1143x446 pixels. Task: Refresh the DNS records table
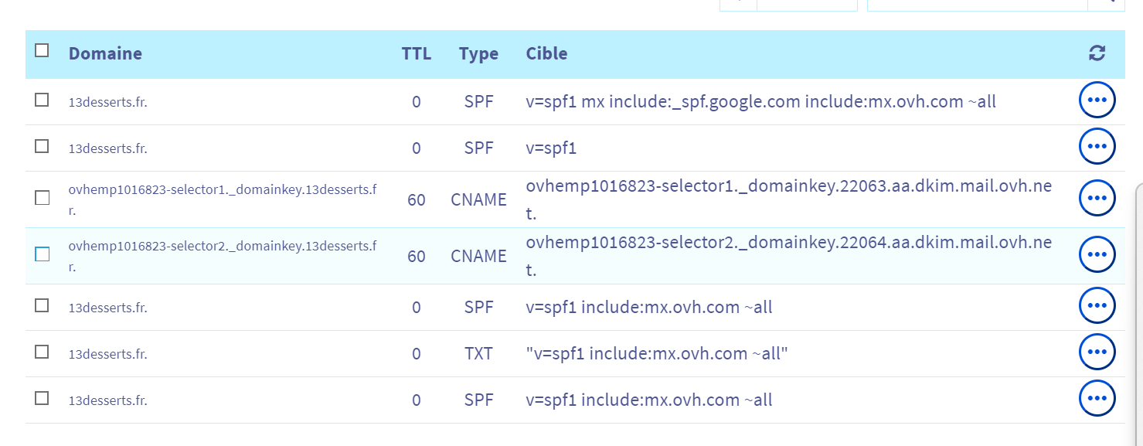pyautogui.click(x=1097, y=53)
